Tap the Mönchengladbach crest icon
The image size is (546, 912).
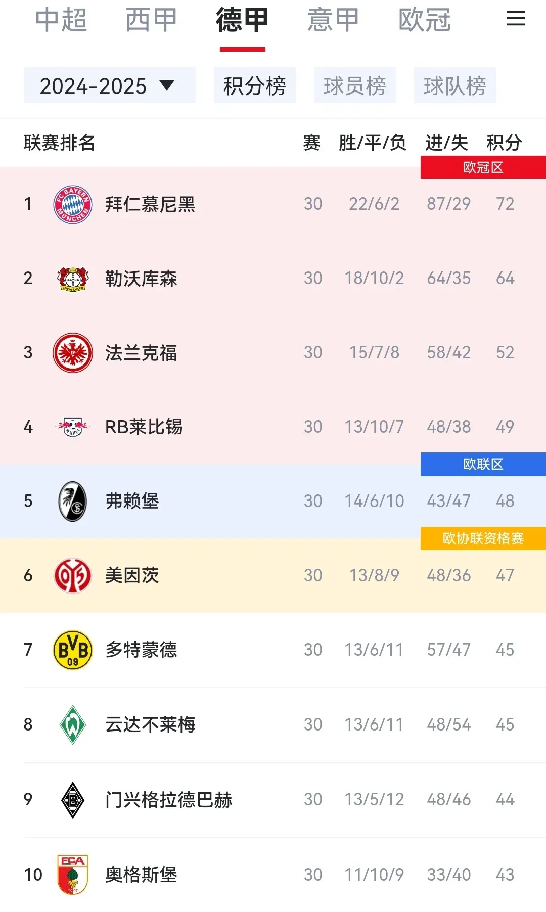pyautogui.click(x=73, y=799)
